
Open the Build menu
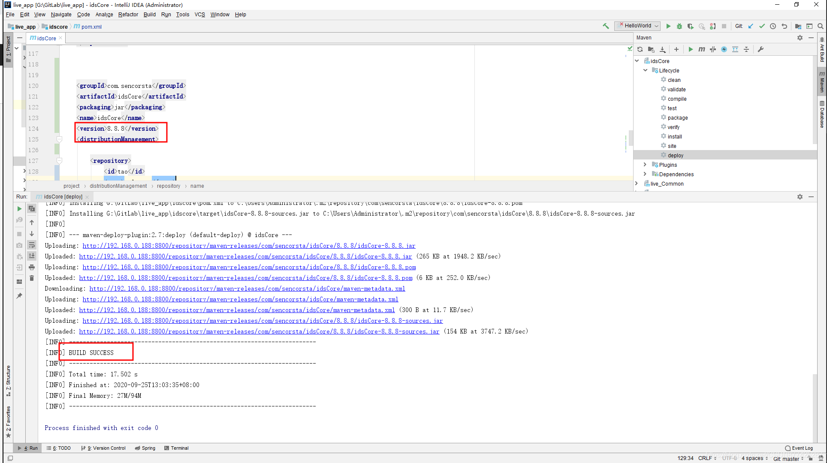pos(150,15)
